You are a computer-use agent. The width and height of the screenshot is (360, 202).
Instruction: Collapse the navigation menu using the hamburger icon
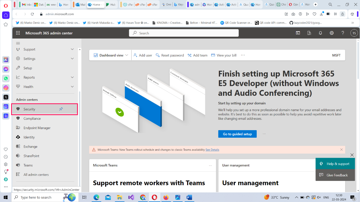[x=18, y=43]
